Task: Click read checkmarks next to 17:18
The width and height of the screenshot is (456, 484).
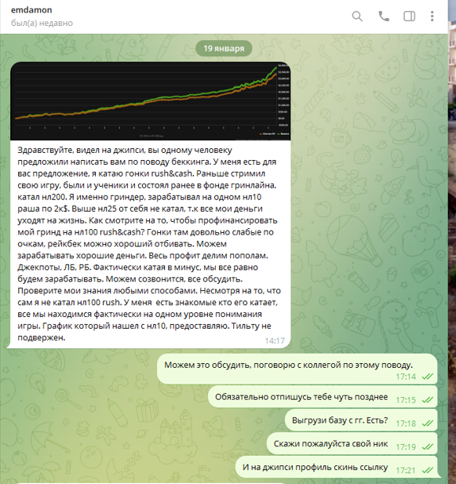Action: 427,423
